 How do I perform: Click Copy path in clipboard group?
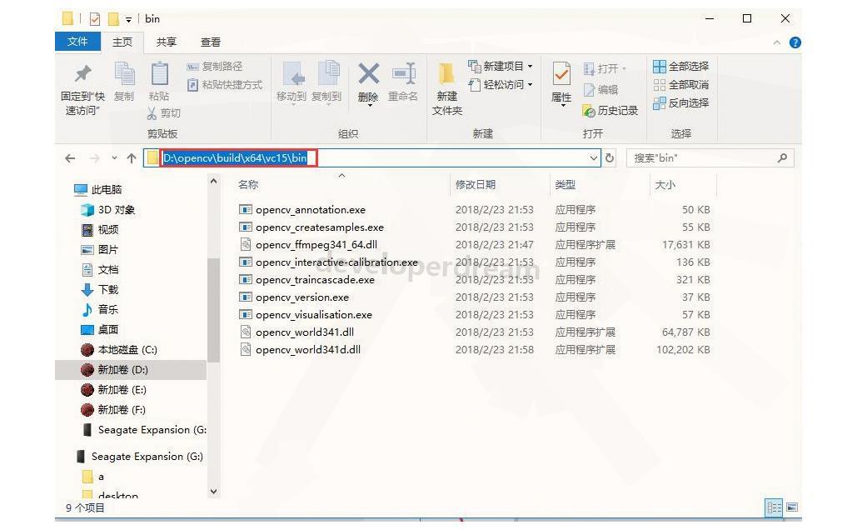[215, 66]
